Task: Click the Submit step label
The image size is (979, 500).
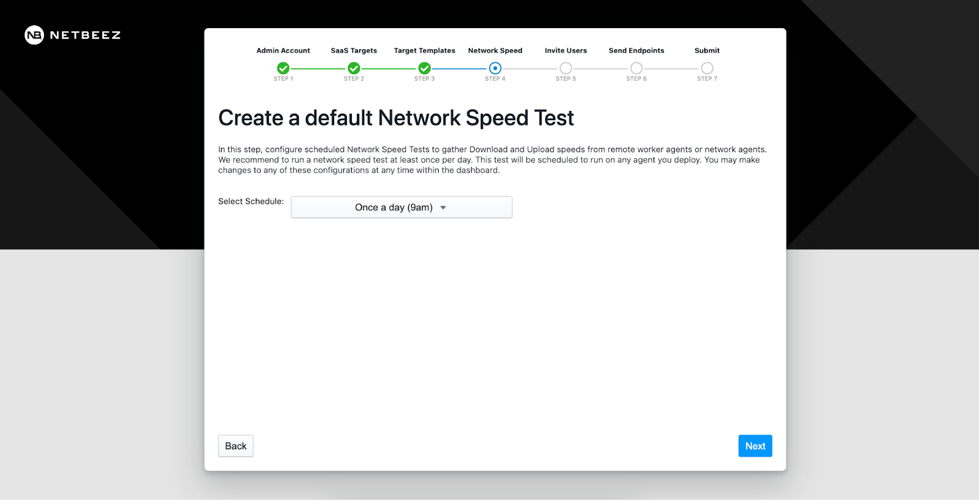Action: tap(707, 51)
